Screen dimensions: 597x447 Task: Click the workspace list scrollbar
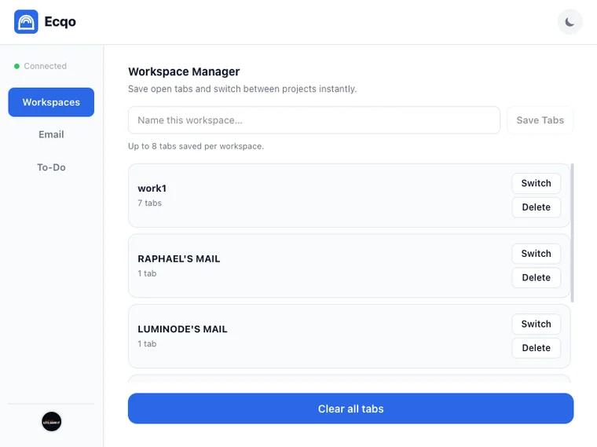[x=572, y=233]
